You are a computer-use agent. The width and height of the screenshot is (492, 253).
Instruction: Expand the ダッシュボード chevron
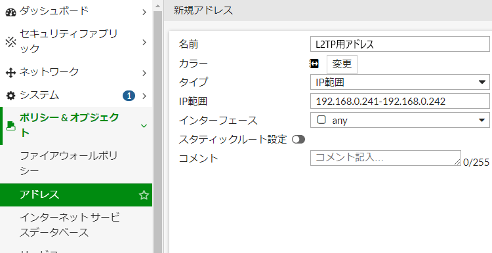(x=144, y=12)
